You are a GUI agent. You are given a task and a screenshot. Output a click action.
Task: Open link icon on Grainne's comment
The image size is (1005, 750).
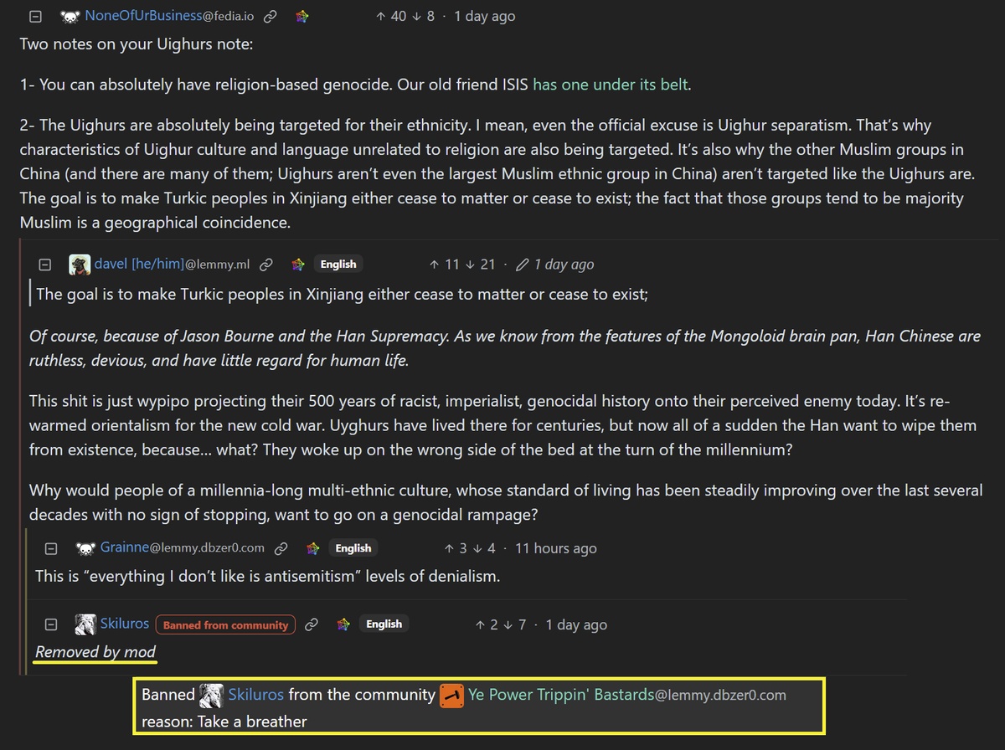click(281, 548)
